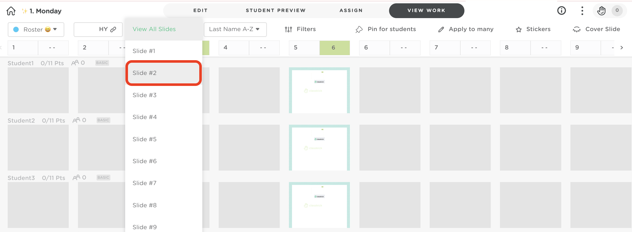The height and width of the screenshot is (232, 632).
Task: Click the raised hands count badge 0
Action: point(617,10)
